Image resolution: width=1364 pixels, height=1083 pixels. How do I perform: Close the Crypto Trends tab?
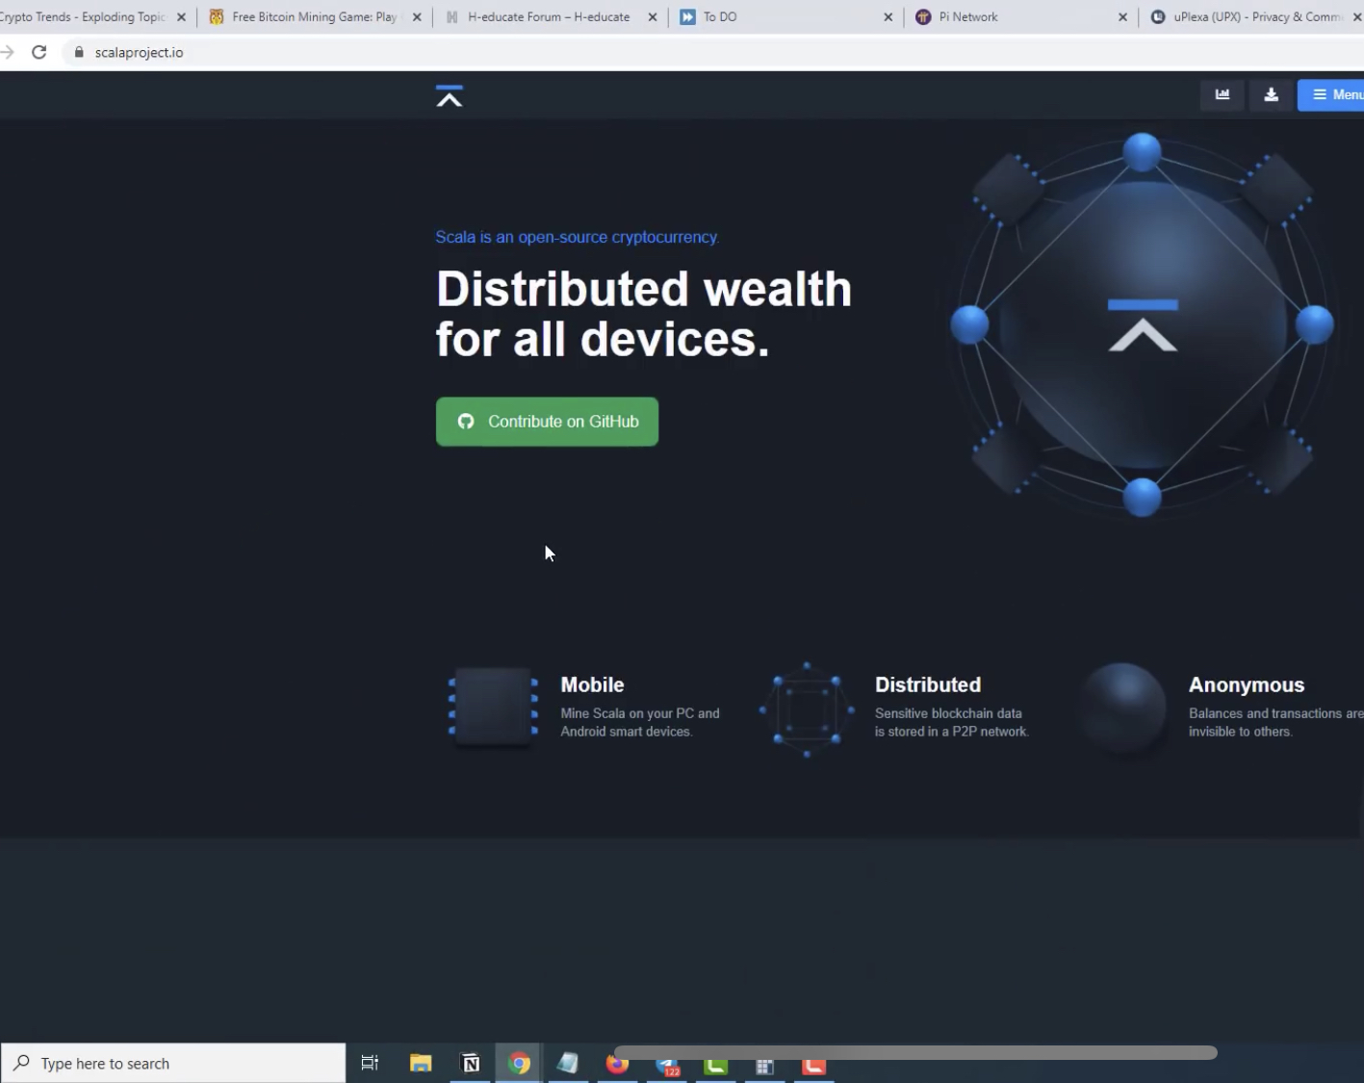pyautogui.click(x=181, y=17)
